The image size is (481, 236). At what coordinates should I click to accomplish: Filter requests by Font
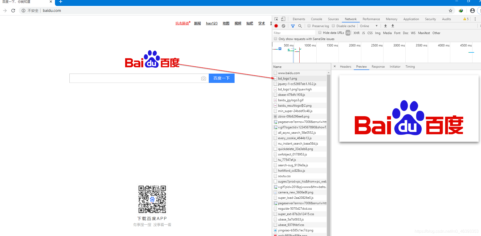(397, 33)
